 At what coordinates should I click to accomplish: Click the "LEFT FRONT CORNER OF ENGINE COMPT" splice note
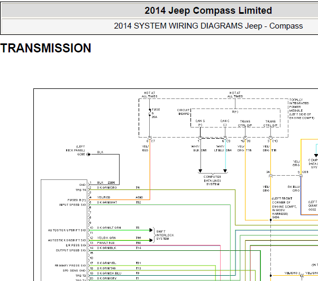pos(284,208)
